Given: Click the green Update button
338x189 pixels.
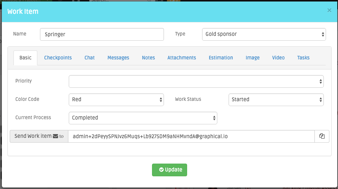Looking at the screenshot, I should [x=170, y=170].
